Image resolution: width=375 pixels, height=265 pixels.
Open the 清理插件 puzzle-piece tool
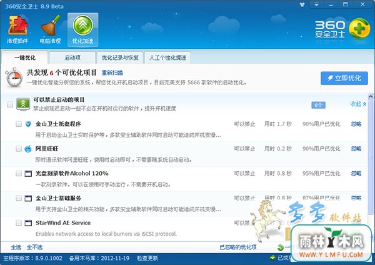click(x=17, y=30)
